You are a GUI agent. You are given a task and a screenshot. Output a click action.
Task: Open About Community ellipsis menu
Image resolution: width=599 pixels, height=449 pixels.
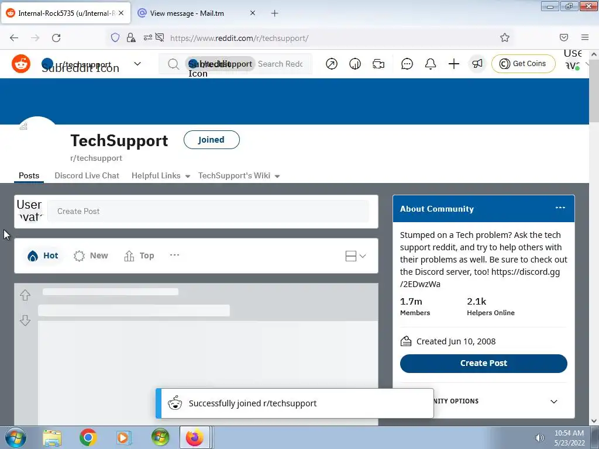(560, 208)
